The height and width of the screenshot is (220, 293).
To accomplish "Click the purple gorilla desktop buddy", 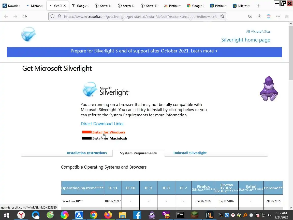I will (269, 89).
